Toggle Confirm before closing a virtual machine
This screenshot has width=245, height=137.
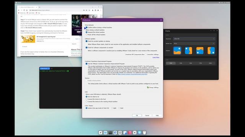pyautogui.click(x=87, y=27)
